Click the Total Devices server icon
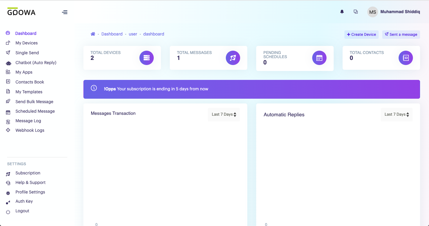This screenshot has width=429, height=226. coord(147,58)
